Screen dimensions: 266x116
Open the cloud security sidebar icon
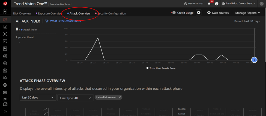[x=5, y=78]
